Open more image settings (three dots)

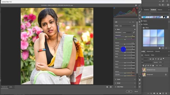(x=140, y=24)
